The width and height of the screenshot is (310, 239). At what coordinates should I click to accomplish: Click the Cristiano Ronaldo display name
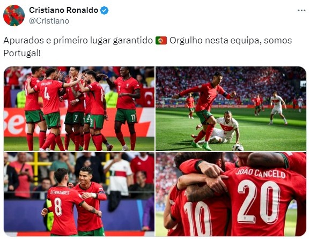tap(63, 10)
